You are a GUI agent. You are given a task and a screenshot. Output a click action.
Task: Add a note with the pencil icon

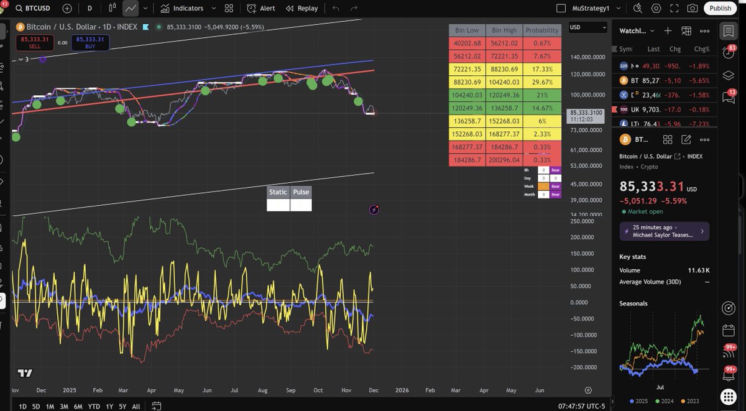pos(686,140)
